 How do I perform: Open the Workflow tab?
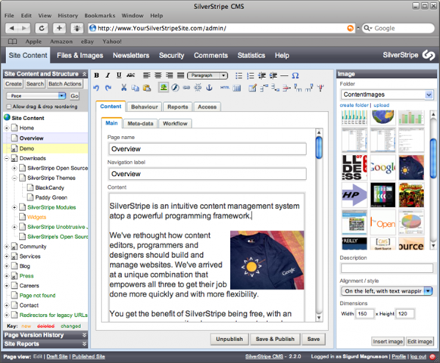[175, 123]
